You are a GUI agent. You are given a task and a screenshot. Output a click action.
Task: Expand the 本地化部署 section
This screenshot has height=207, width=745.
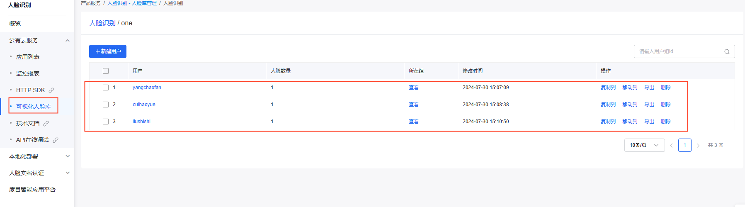[x=68, y=156]
